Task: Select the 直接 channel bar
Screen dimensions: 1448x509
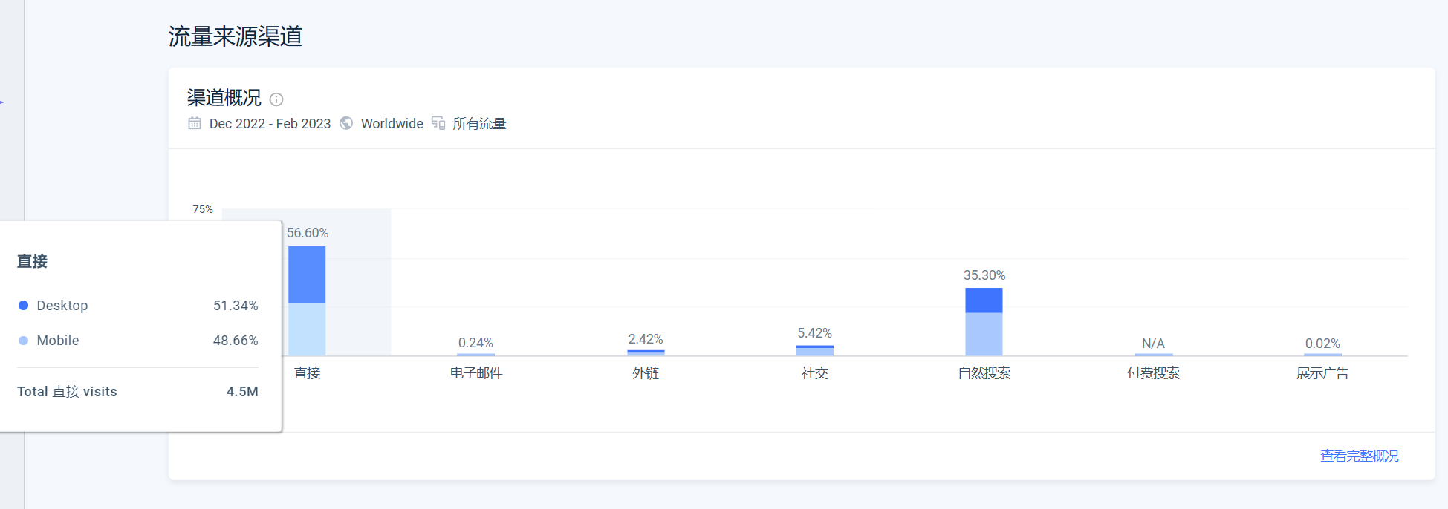Action: [307, 301]
